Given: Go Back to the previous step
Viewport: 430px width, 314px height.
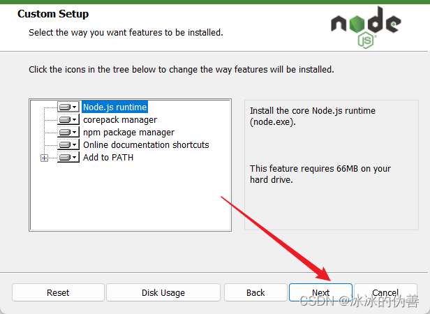Looking at the screenshot, I should (255, 292).
